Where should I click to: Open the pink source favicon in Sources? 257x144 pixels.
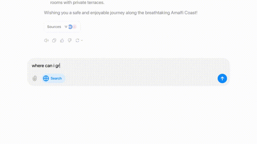[75, 27]
